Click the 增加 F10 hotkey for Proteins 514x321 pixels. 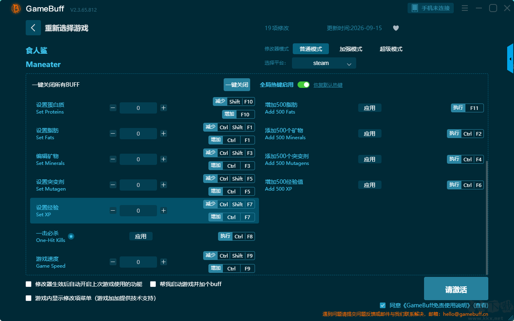[x=239, y=114]
